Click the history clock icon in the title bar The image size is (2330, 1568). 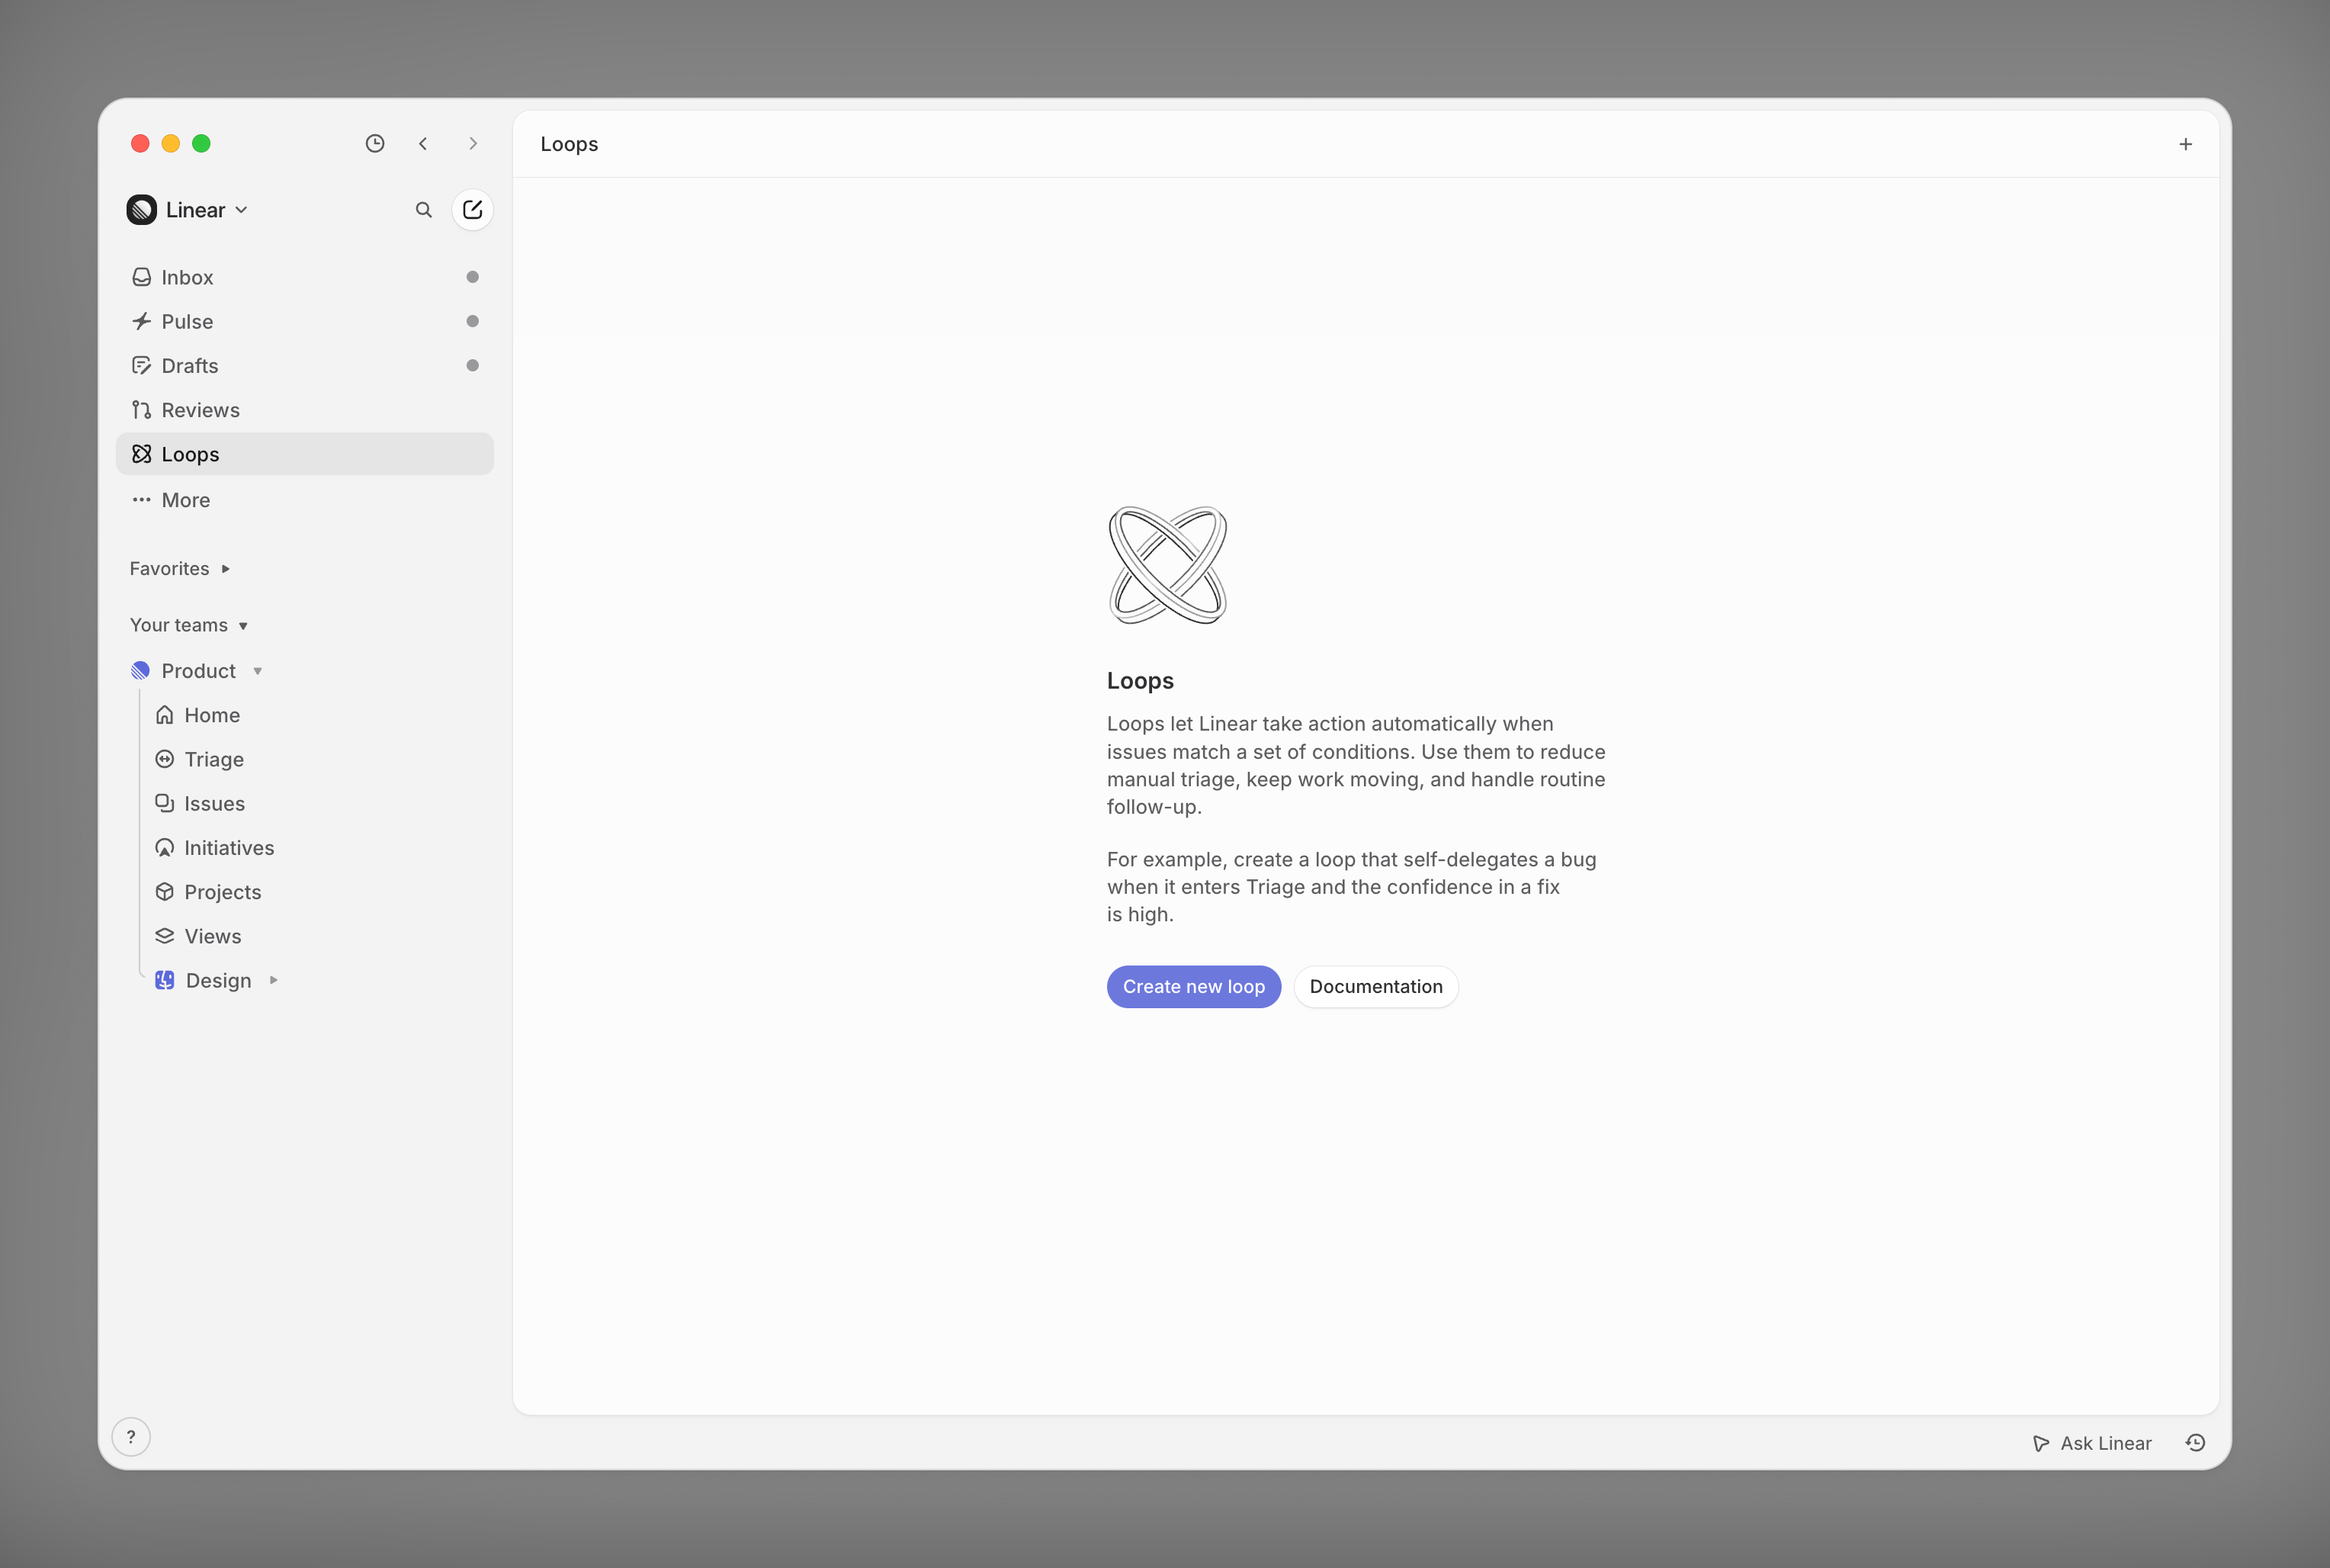click(x=375, y=144)
